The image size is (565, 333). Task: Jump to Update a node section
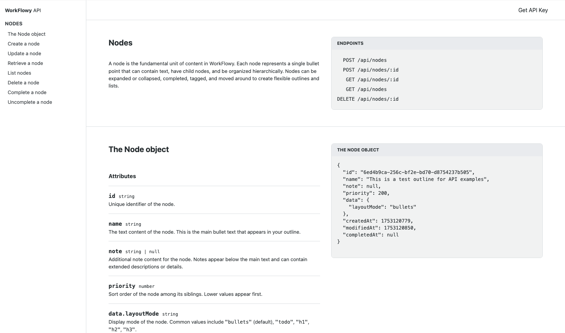click(24, 53)
